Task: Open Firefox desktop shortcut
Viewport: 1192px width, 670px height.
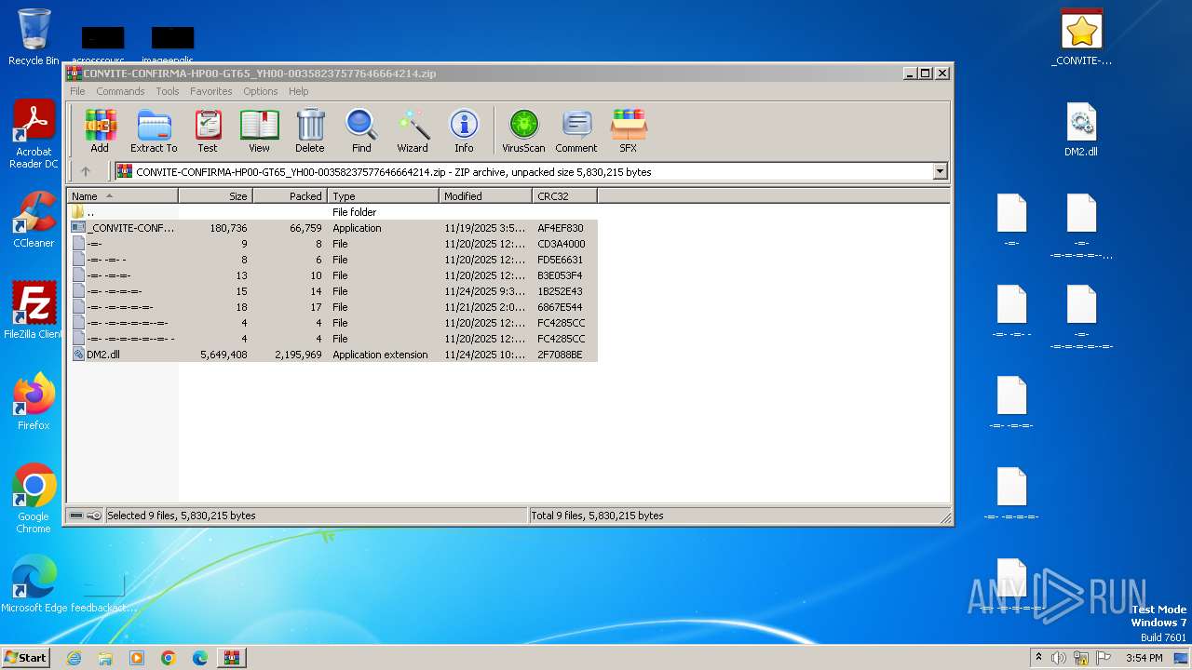Action: (34, 402)
